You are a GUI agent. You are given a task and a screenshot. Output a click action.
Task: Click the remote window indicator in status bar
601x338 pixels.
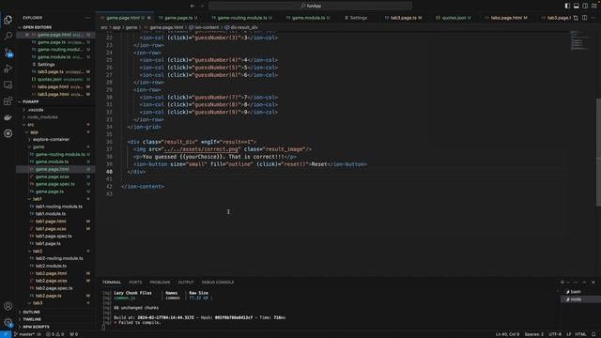point(6,334)
